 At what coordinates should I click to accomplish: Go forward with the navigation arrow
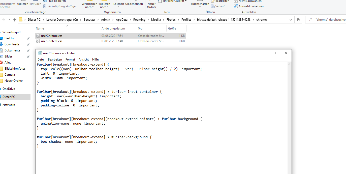(x=4, y=20)
